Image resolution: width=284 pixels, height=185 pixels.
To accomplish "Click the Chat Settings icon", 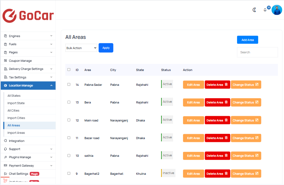I will (5, 174).
